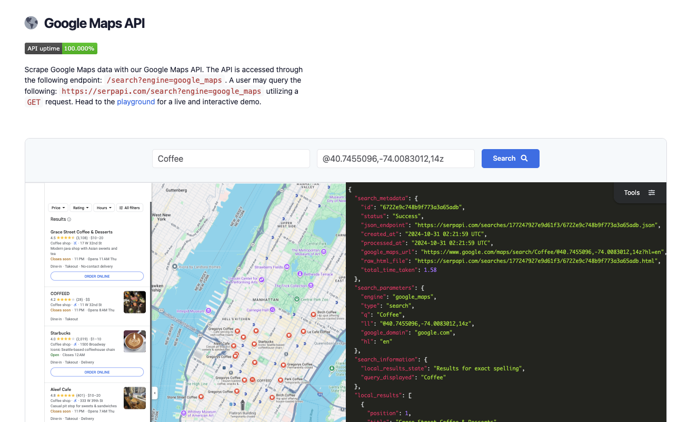The height and width of the screenshot is (422, 688).
Task: Click the Stone Street Coffee map marker
Action: (201, 397)
